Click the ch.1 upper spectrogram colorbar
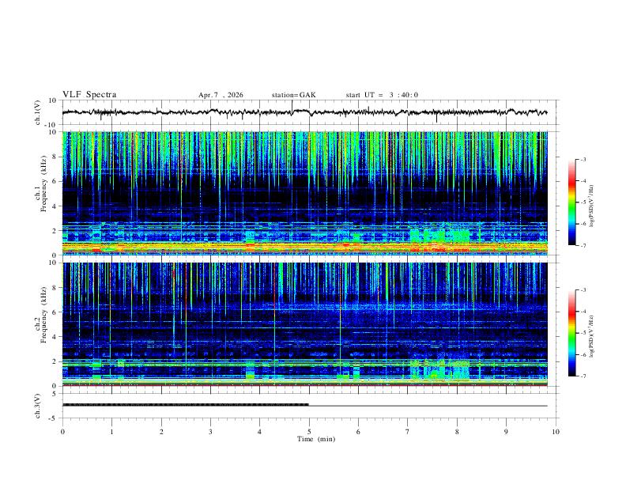Viewport: 626px width, 484px height. point(571,202)
